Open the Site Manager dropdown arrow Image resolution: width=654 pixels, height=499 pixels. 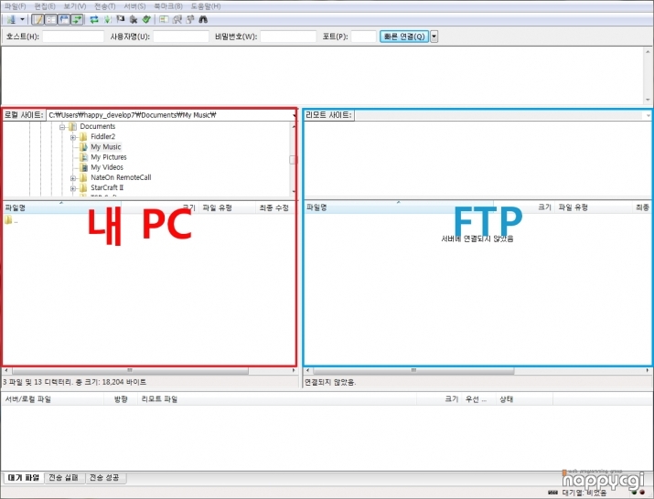[x=22, y=19]
